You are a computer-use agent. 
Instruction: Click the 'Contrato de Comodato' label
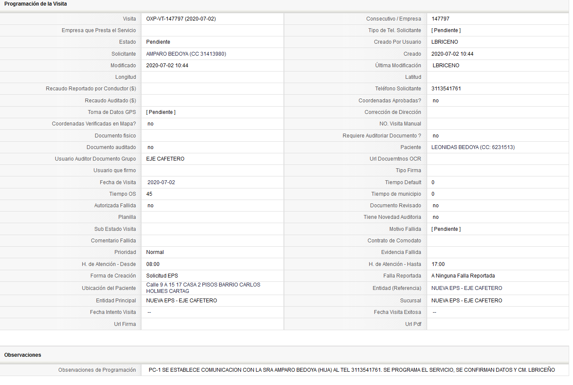394,241
